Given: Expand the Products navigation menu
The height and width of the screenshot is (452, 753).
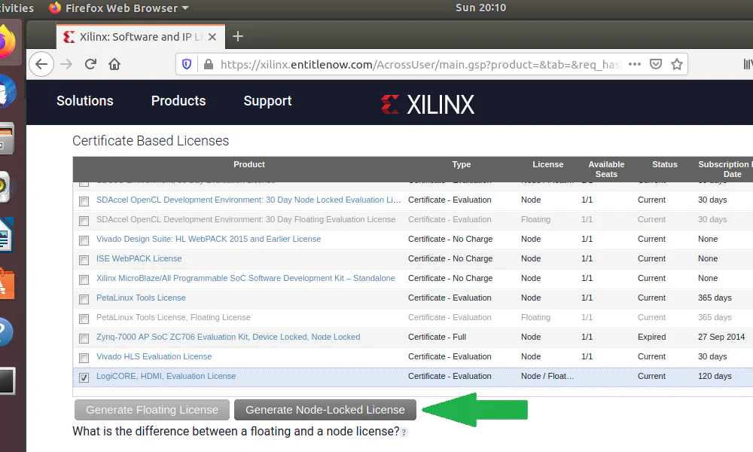Looking at the screenshot, I should tap(178, 101).
